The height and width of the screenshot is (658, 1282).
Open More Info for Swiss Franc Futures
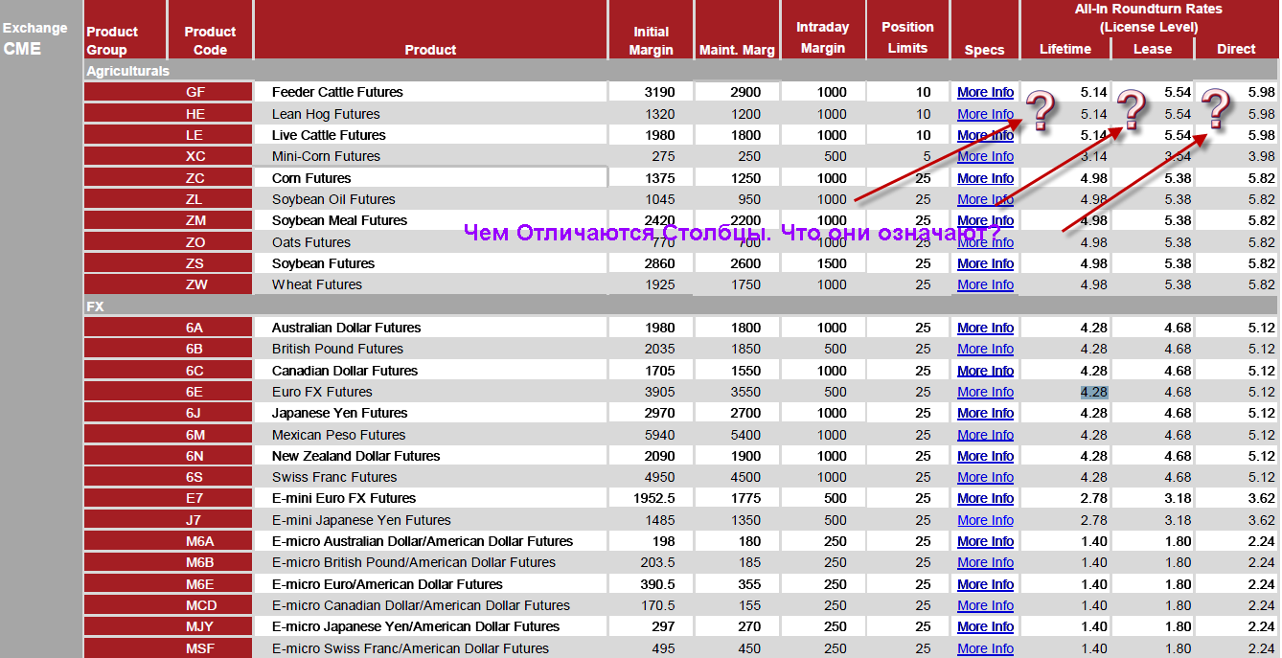click(x=985, y=477)
